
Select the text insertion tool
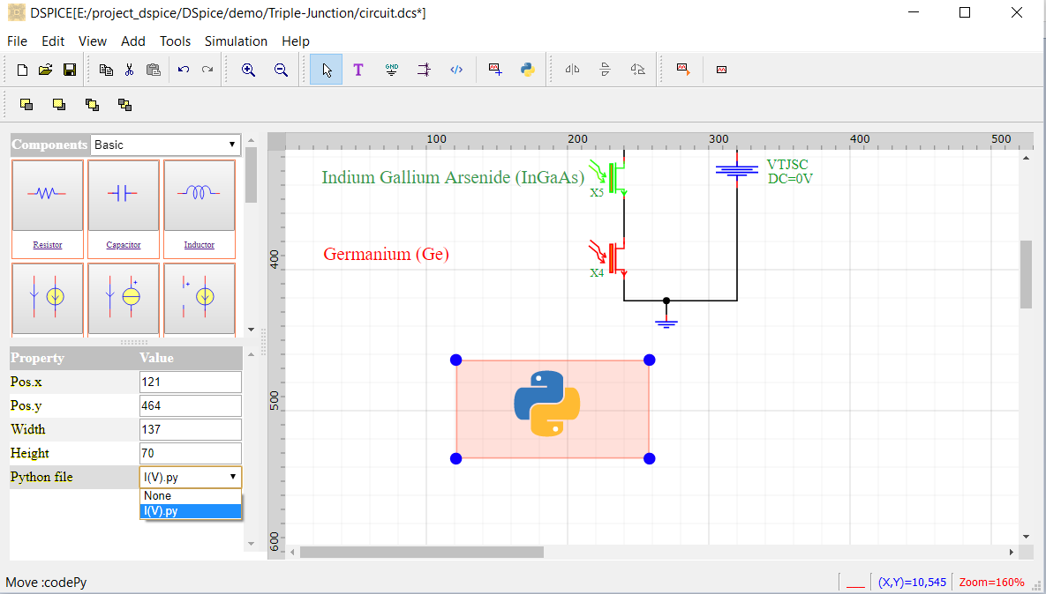click(x=358, y=70)
